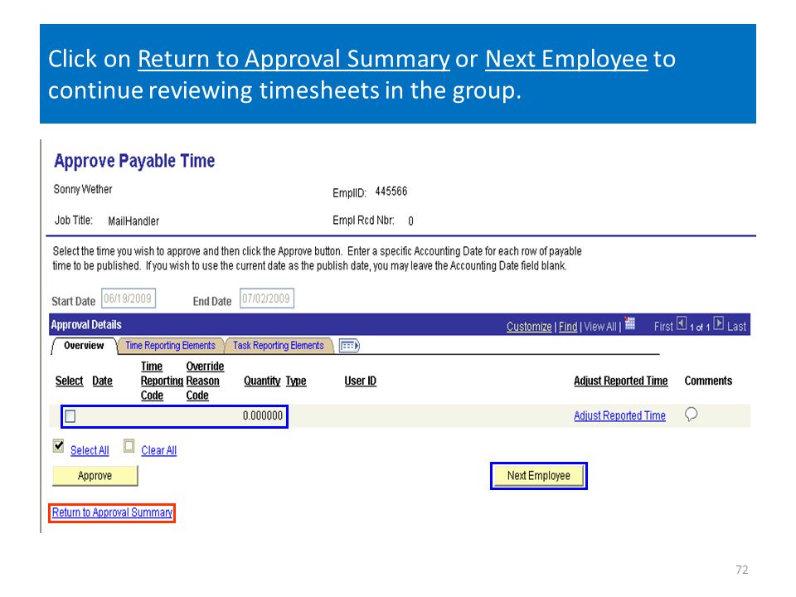Open the Task Reporting Elements tab
Screen dimensions: 796x597
(x=279, y=346)
